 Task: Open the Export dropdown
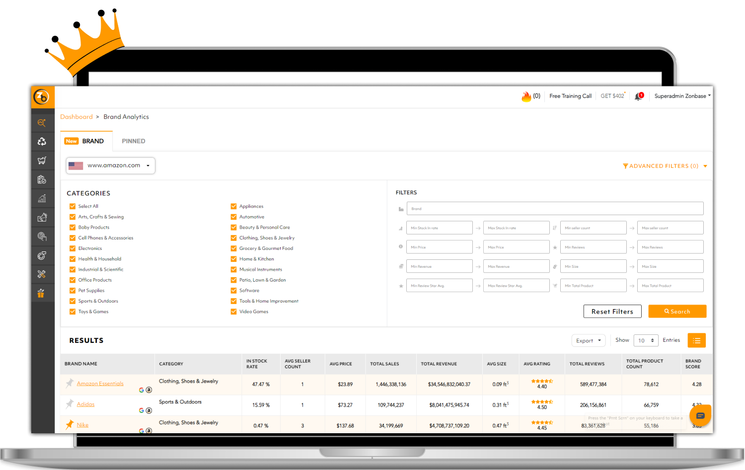[588, 340]
